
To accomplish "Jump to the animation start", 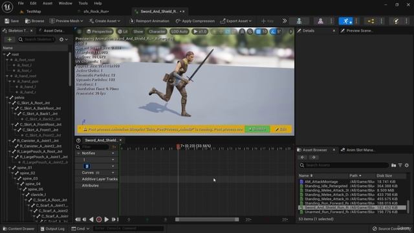I will [x=78, y=219].
